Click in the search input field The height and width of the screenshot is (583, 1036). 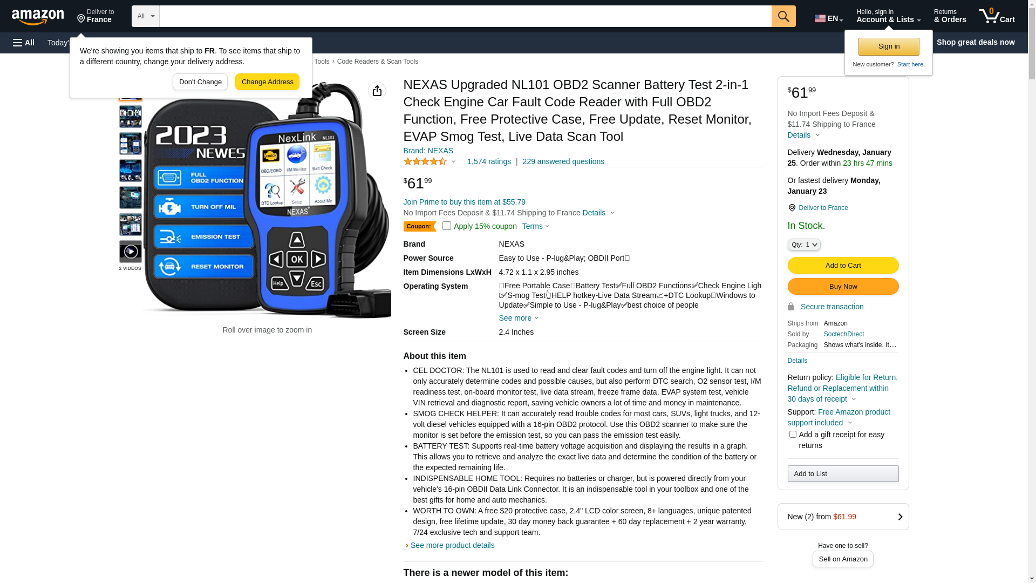[465, 16]
